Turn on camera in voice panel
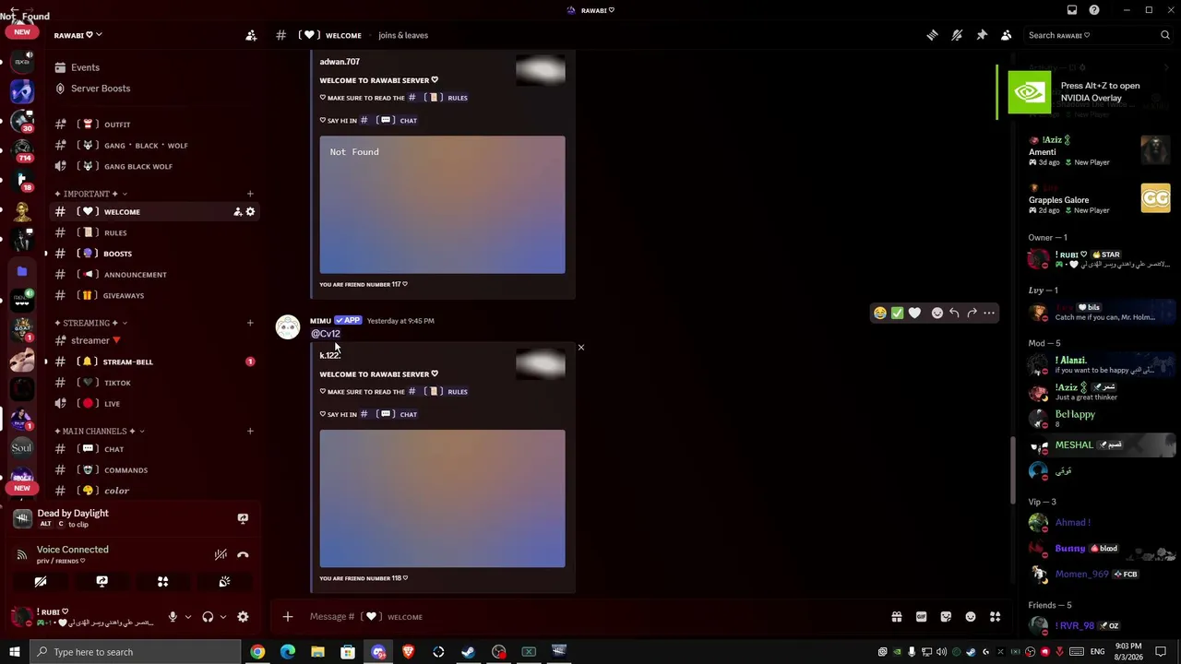Viewport: 1181px width, 664px height. coord(41,582)
